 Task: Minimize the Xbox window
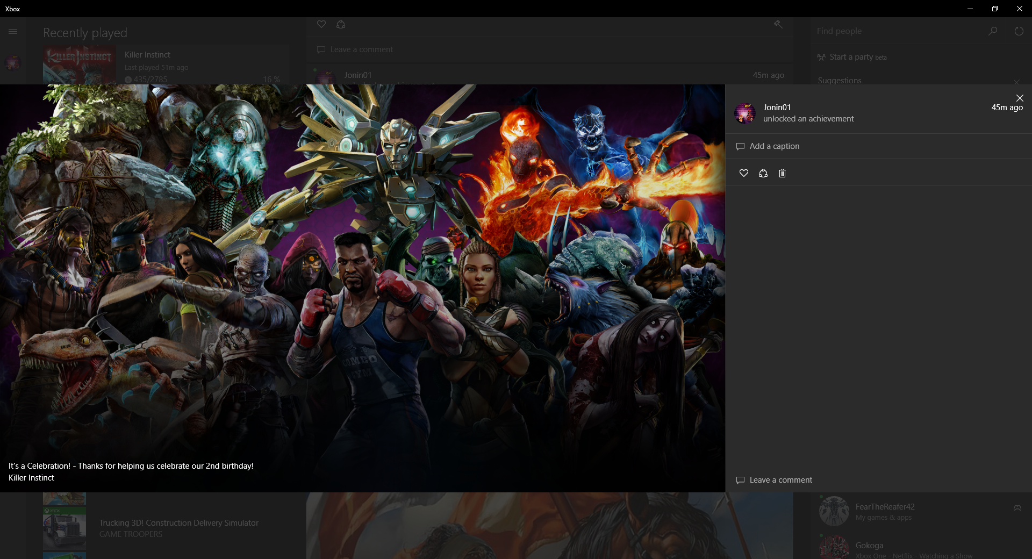[970, 9]
